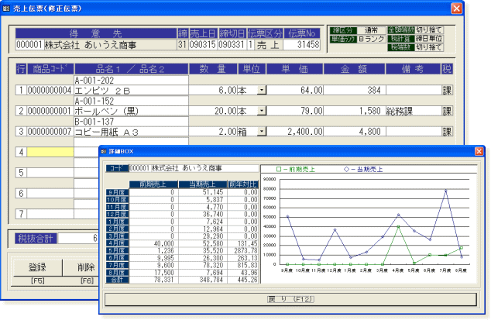Open unit dropdown for コピー用紙 A3 row
This screenshot has width=491, height=320.
coord(262,131)
